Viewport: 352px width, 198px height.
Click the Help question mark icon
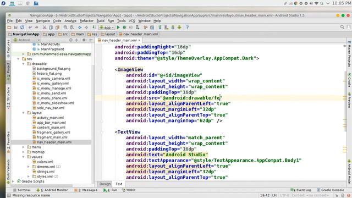(x=187, y=28)
